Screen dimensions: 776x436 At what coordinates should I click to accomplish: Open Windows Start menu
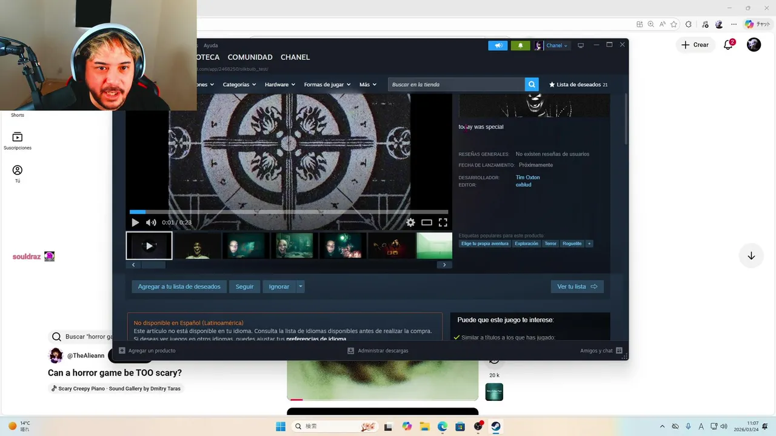tap(281, 426)
